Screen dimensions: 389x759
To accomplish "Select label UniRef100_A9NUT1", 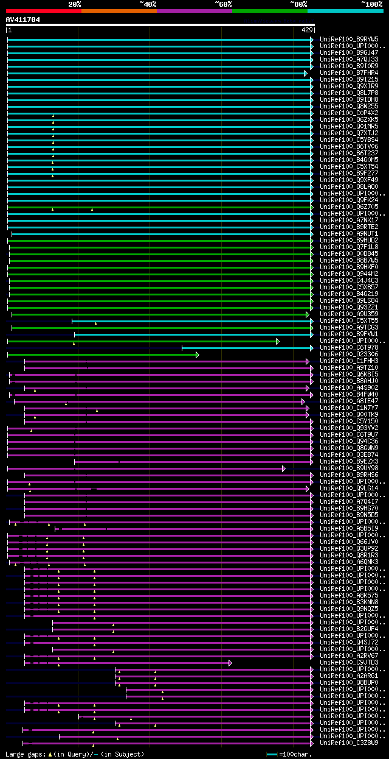I will (349, 234).
